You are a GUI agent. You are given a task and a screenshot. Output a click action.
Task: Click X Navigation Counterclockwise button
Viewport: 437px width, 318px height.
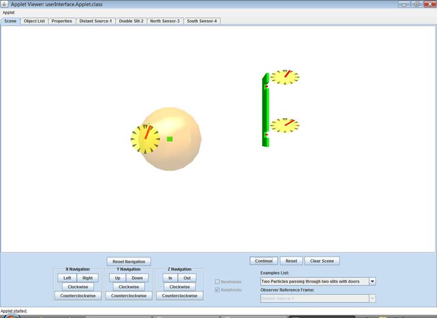[78, 296]
